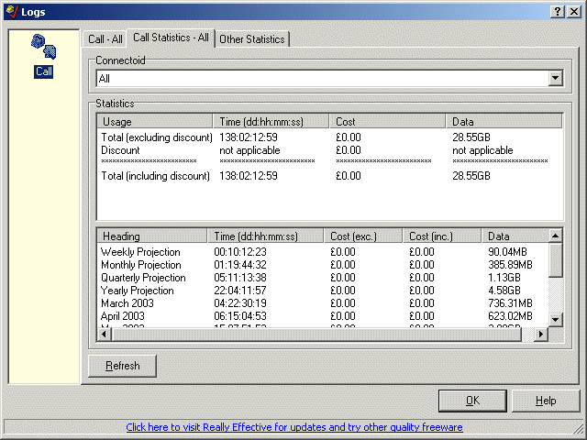Click the Cost column header in upper table
Viewport: 587px width, 440px height.
(387, 122)
